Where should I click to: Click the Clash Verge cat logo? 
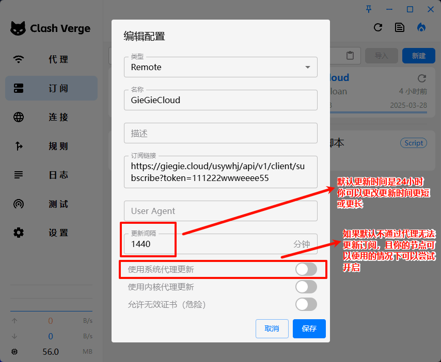click(18, 28)
